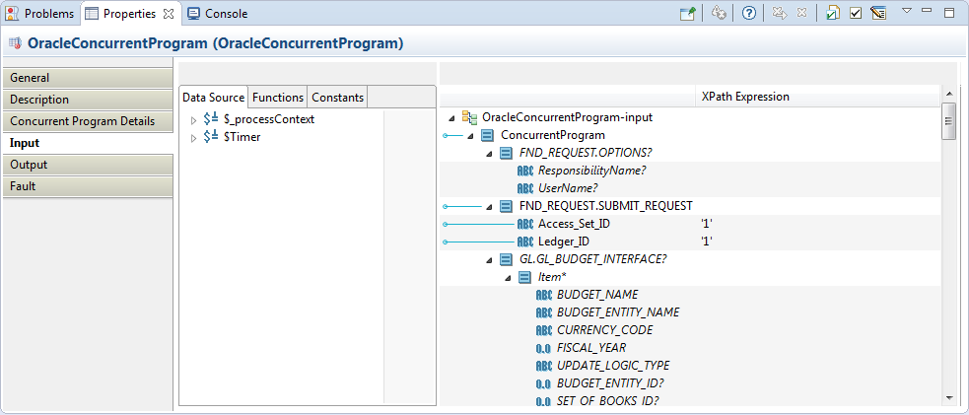Click the ABC icon beside CURRENCY_CODE

(543, 330)
